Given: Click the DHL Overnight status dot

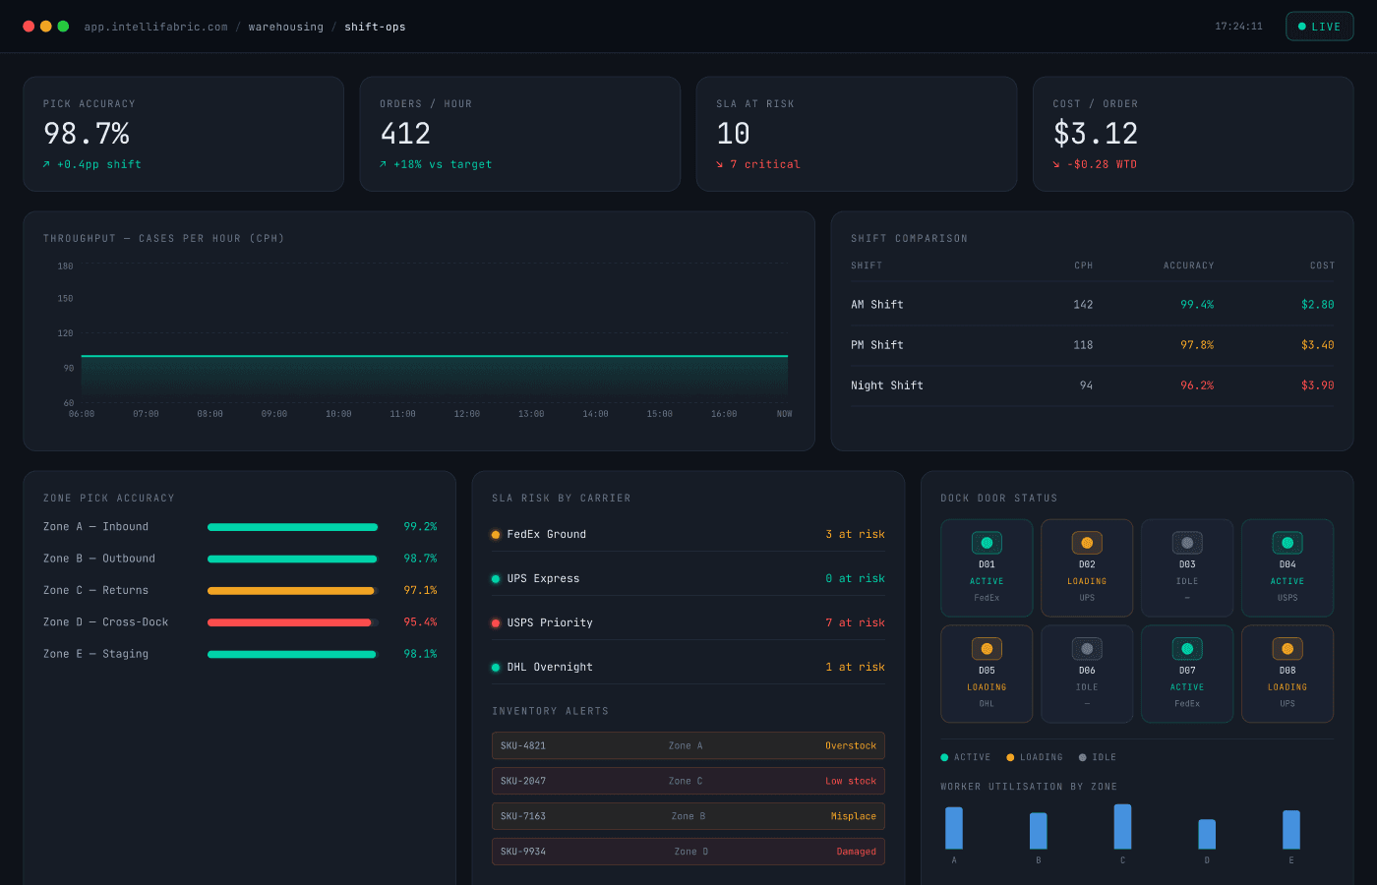Looking at the screenshot, I should tap(495, 666).
